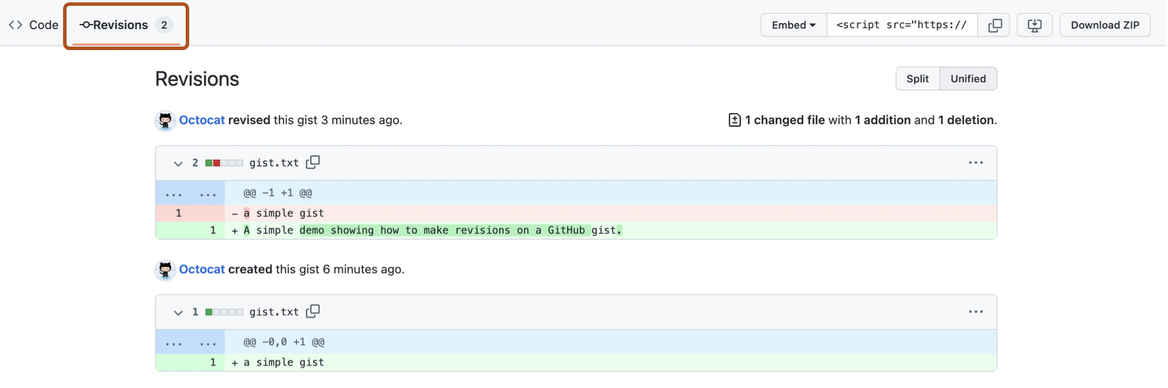The height and width of the screenshot is (388, 1168).
Task: Open the Revisions tab
Action: [126, 25]
